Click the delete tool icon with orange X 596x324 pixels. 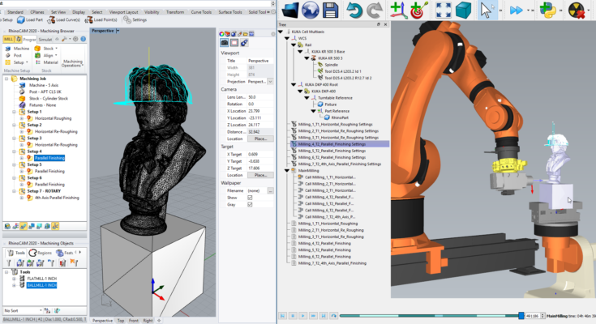pos(74,263)
